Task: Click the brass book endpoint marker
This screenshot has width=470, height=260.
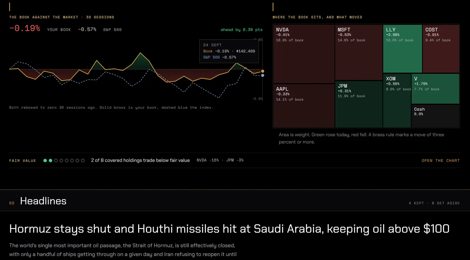Action: pos(263,71)
